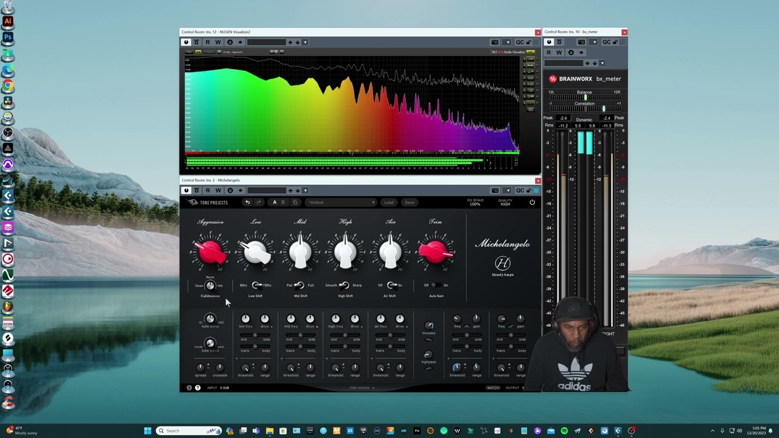Screen dimensions: 779x438
Task: Click redo arrow in Michelangelo plugin
Action: click(258, 203)
